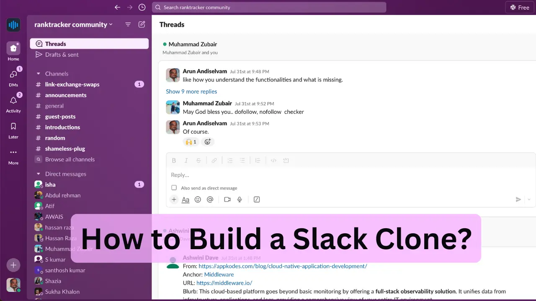Compose a new message

[142, 24]
